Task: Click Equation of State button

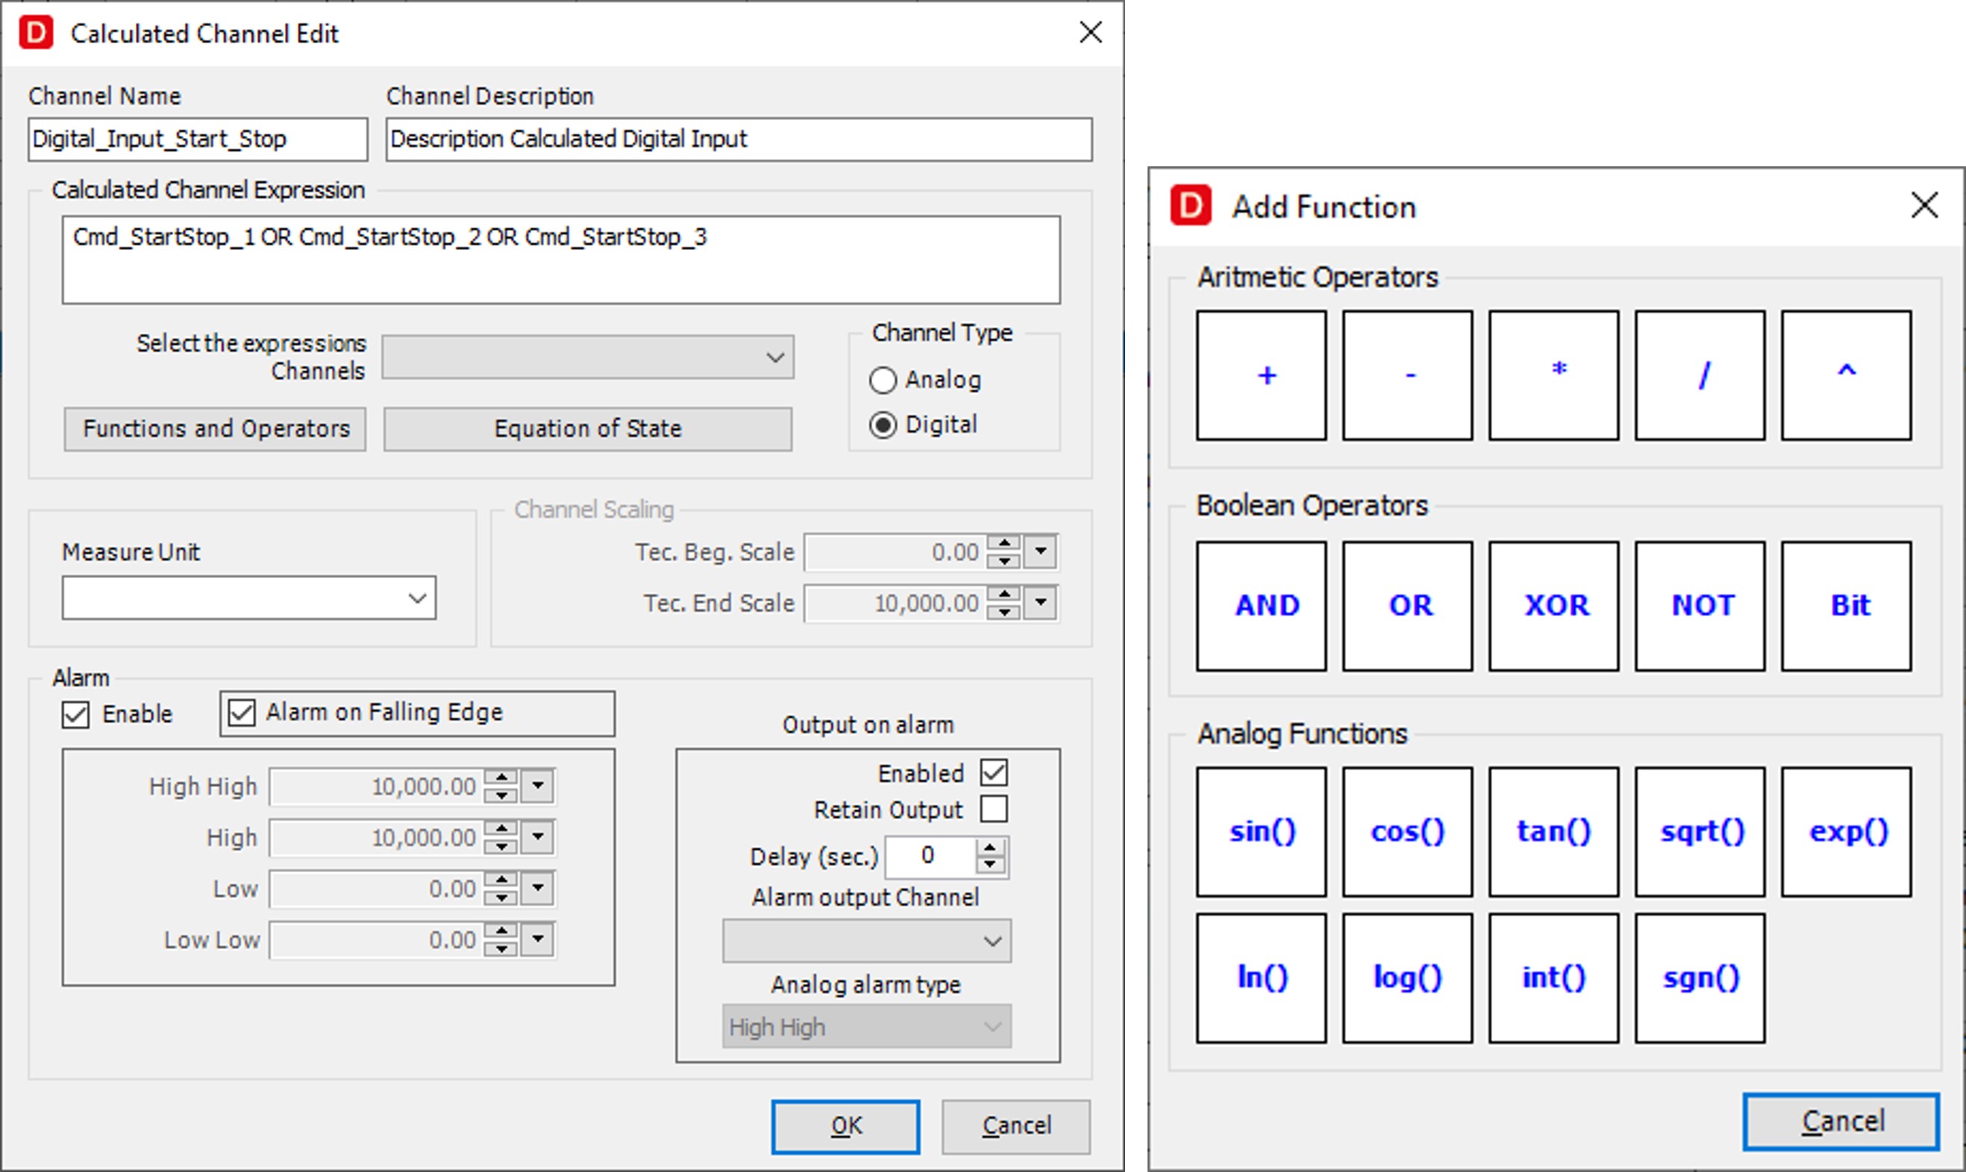Action: 588,429
